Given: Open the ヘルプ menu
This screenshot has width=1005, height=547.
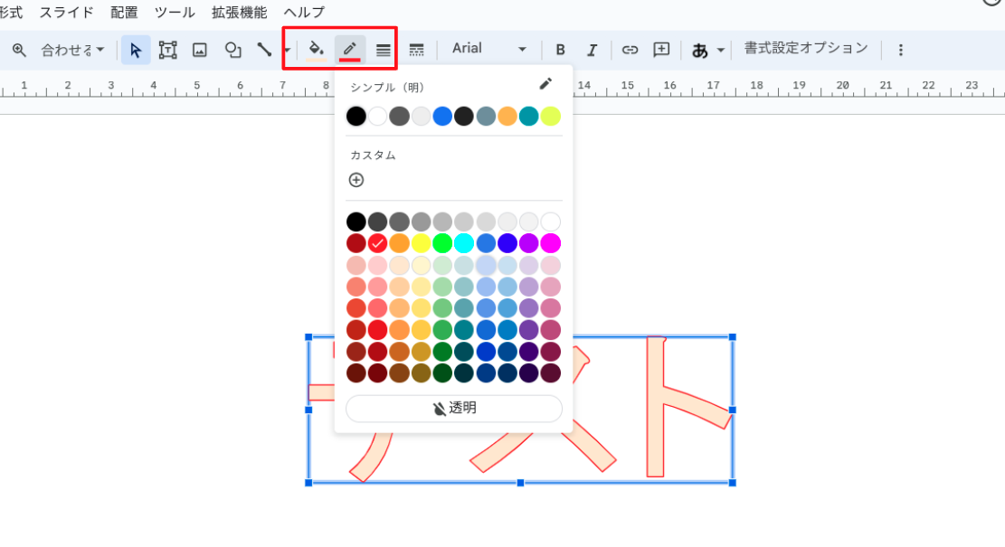Looking at the screenshot, I should point(305,12).
